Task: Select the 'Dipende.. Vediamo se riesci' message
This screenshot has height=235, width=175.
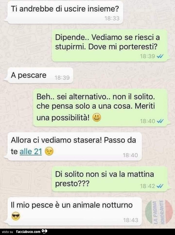Action: 109,45
